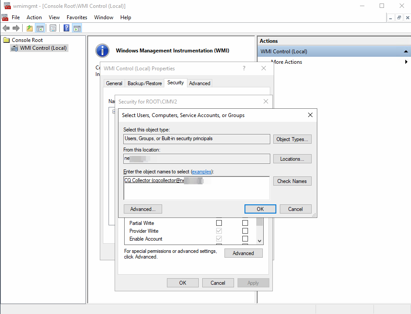Tick the Deny checkbox for Partial Write
Viewport: 411px width, 314px height.
tap(245, 223)
